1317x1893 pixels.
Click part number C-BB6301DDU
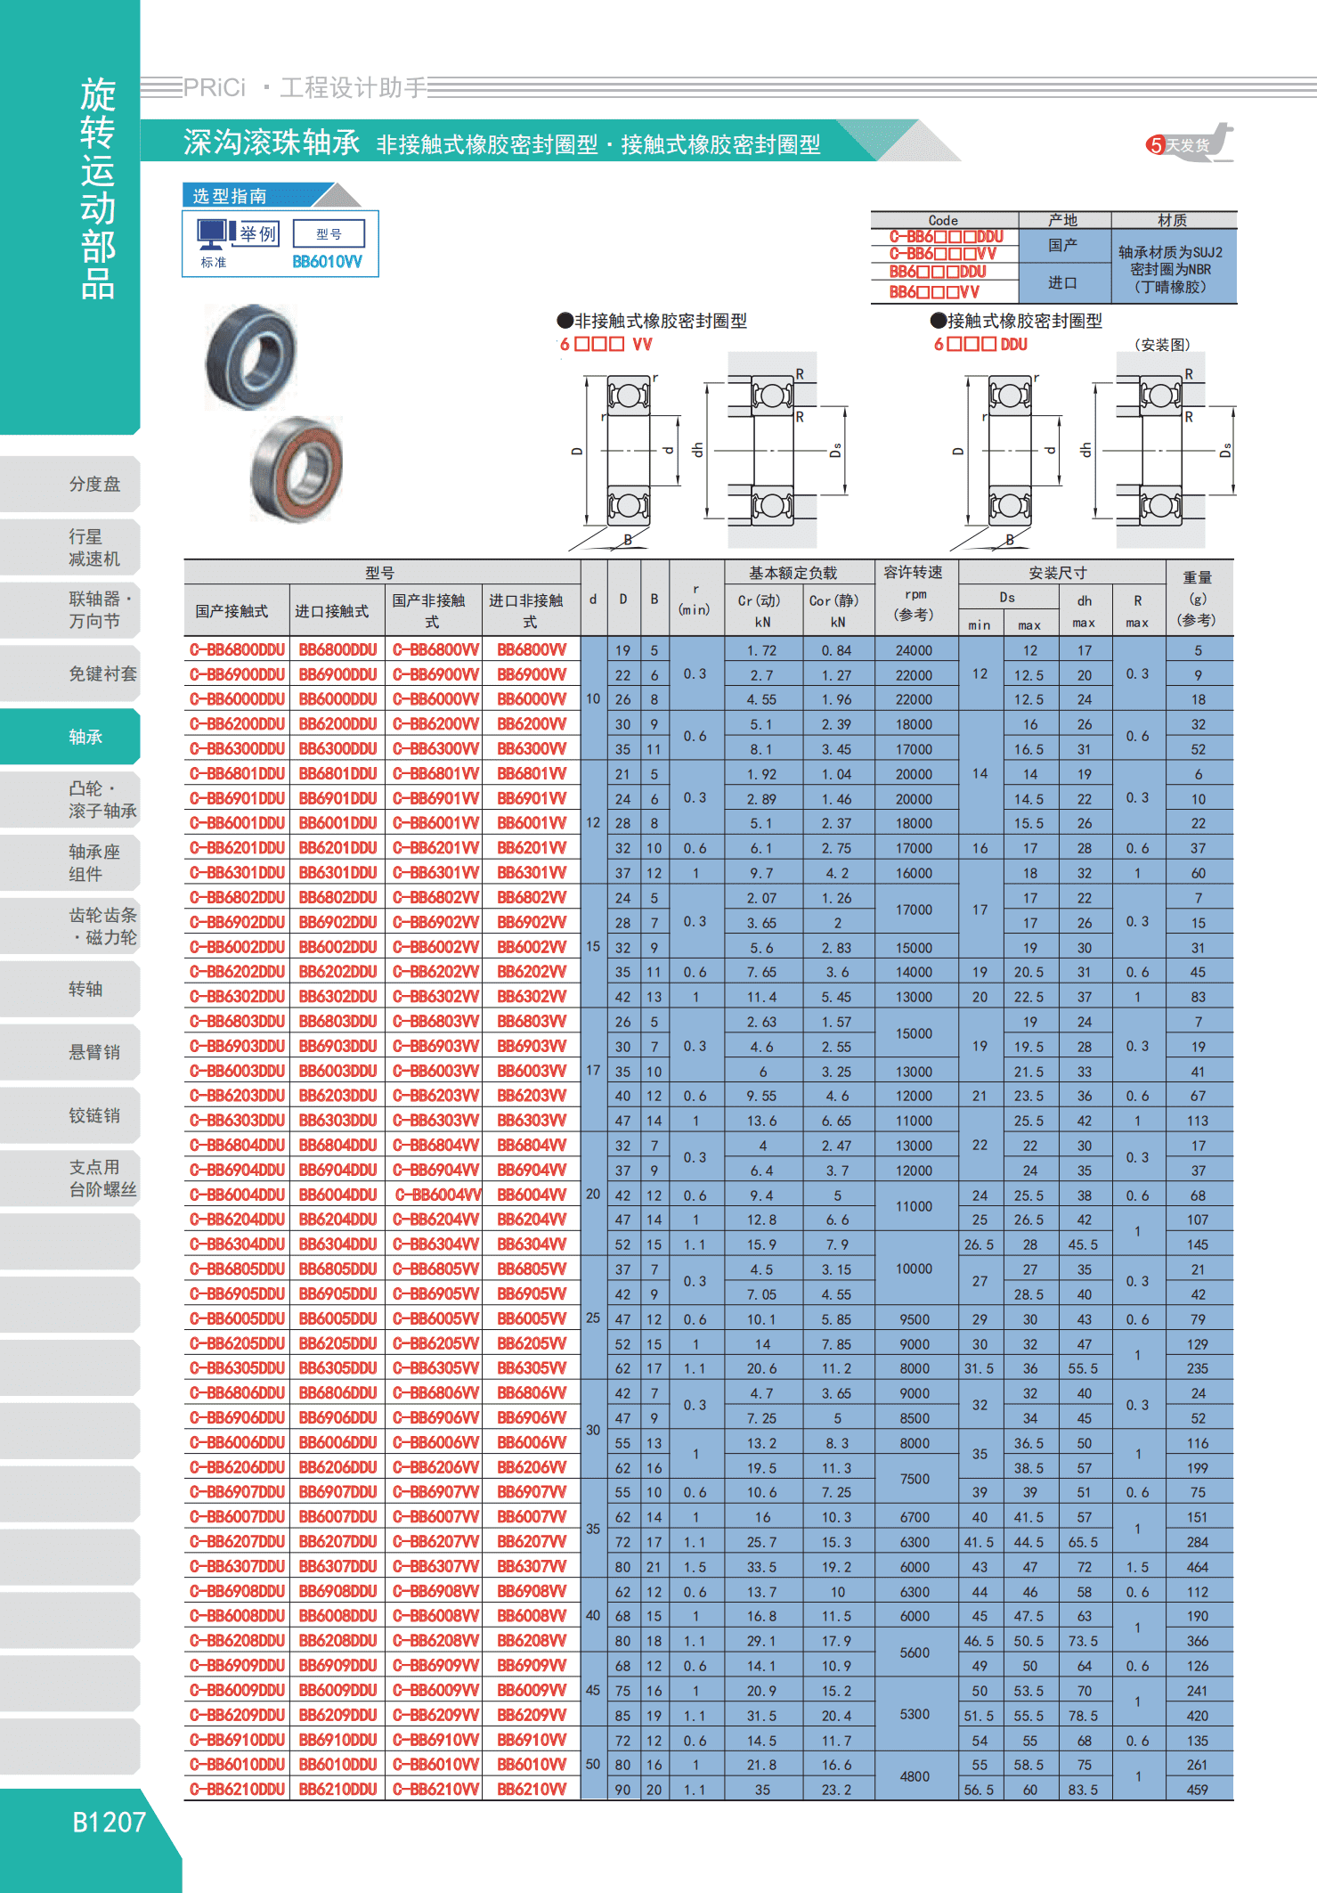tap(237, 873)
